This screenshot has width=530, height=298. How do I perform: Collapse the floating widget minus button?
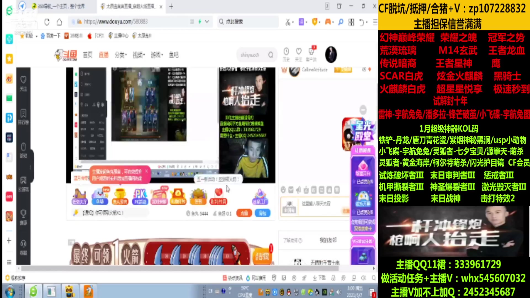click(x=363, y=110)
